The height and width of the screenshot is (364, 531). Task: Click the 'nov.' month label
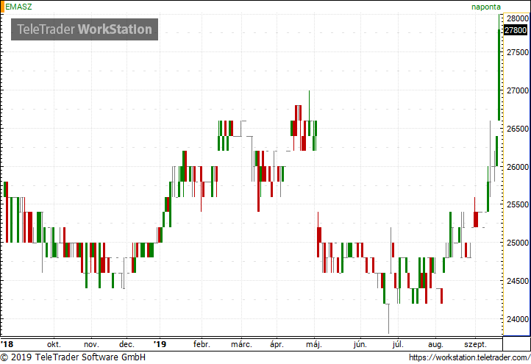(x=91, y=345)
